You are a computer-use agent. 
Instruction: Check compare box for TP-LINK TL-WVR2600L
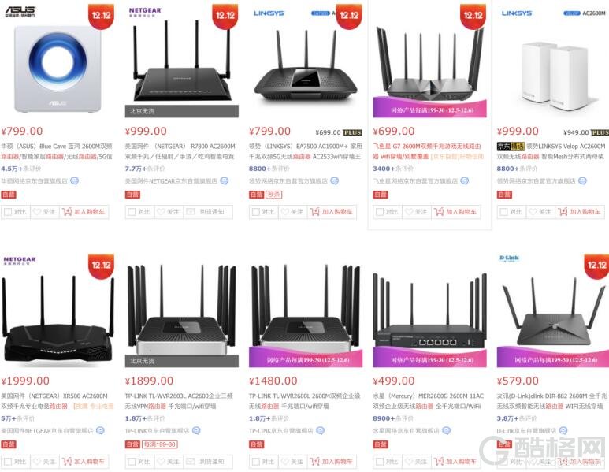click(255, 462)
